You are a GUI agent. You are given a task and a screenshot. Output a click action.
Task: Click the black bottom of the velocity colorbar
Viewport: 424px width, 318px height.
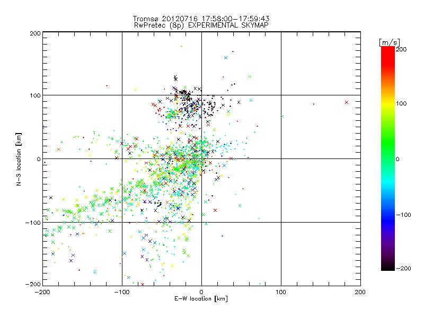(388, 267)
